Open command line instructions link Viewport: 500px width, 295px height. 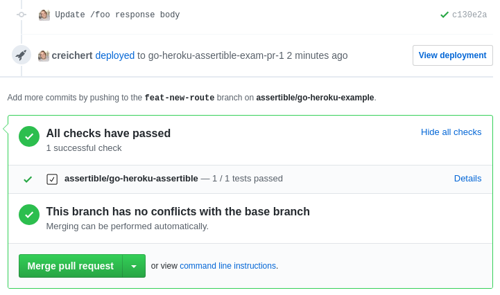227,266
